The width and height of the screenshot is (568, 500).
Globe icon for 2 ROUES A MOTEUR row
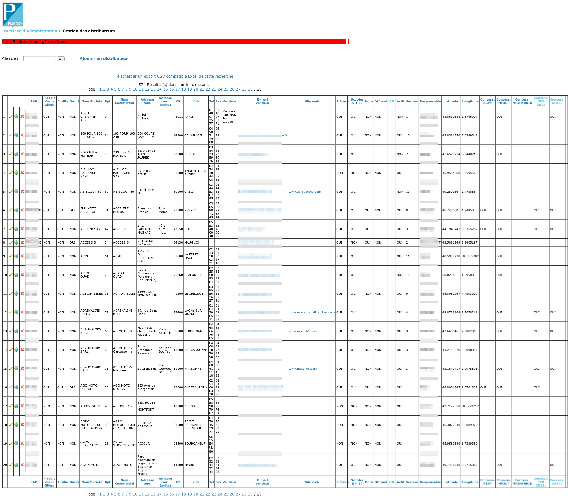[x=16, y=154]
